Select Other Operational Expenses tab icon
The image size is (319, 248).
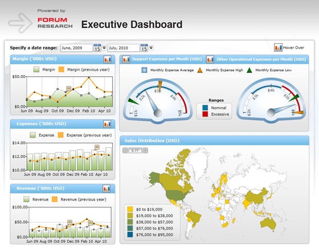210,59
